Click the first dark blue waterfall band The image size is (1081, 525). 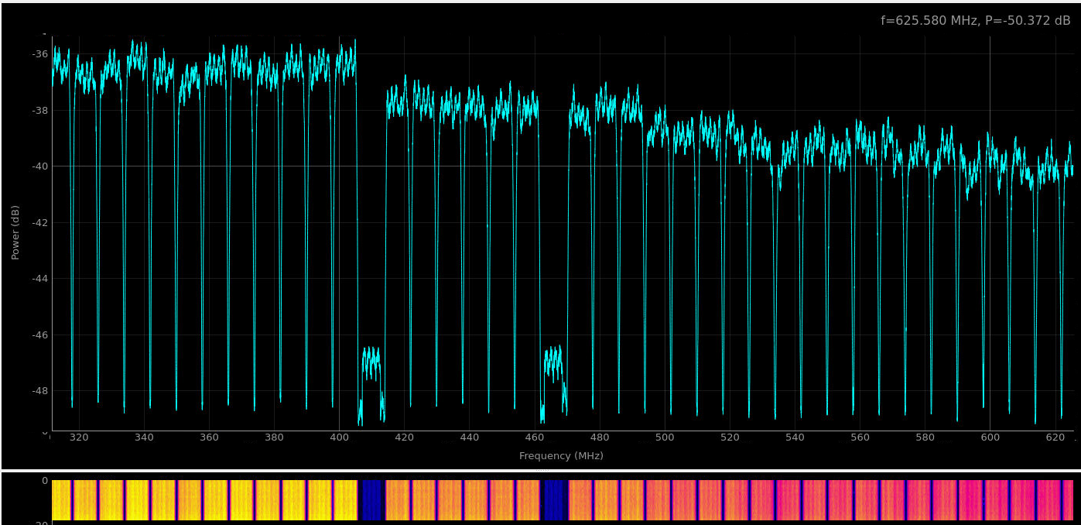click(x=371, y=500)
